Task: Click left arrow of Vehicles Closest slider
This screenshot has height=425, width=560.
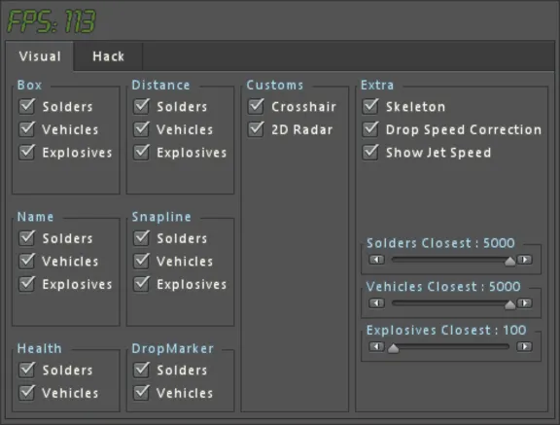Action: [x=376, y=303]
